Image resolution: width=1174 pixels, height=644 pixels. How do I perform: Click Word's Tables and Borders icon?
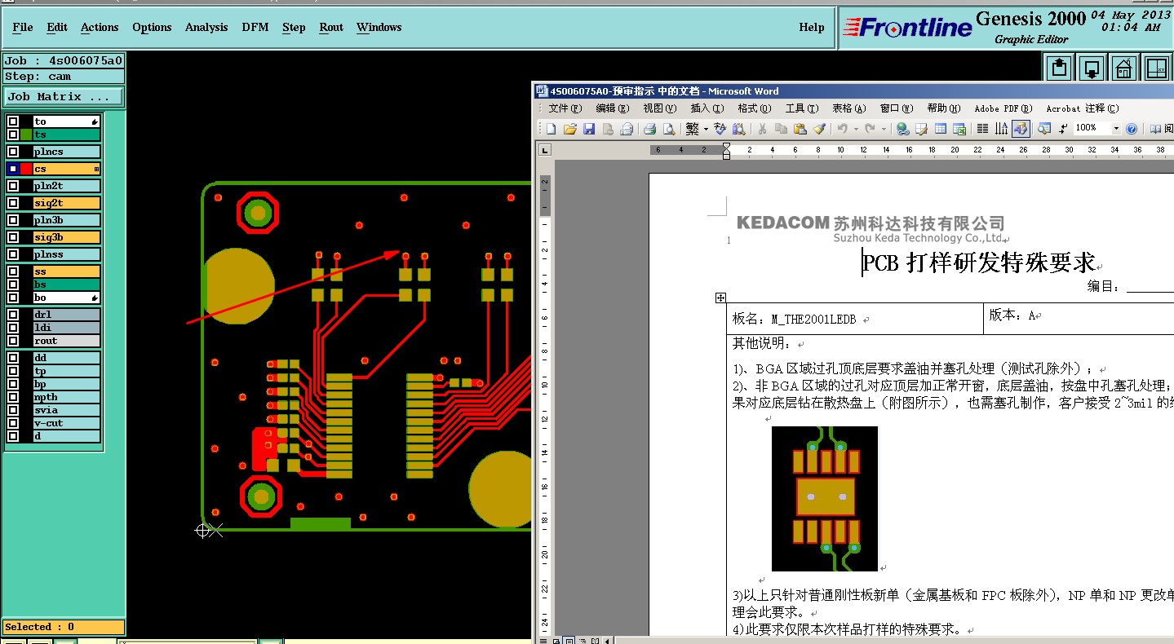pyautogui.click(x=921, y=129)
